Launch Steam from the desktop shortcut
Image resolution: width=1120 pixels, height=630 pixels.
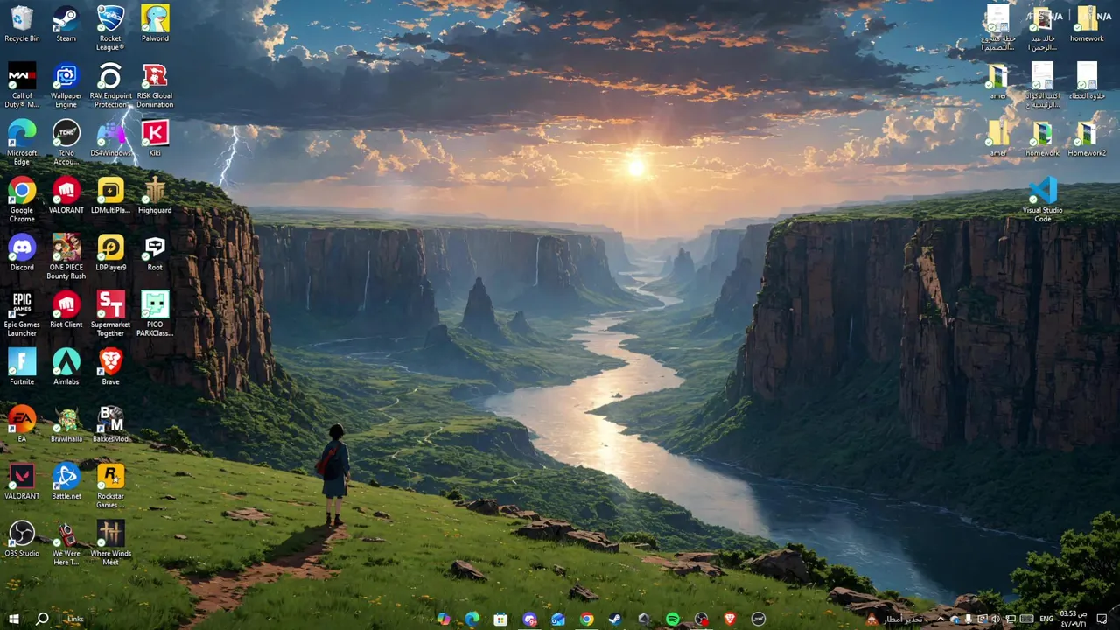click(x=66, y=24)
